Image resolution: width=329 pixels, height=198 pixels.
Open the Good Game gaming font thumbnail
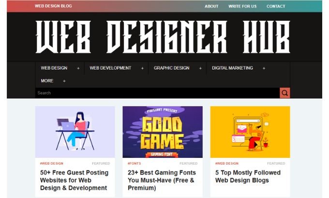pyautogui.click(x=163, y=132)
